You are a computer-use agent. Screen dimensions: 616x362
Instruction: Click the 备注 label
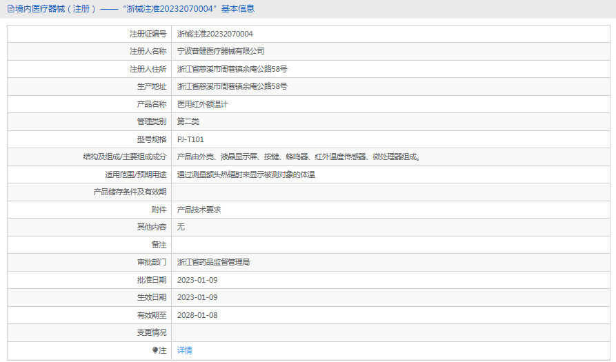159,245
